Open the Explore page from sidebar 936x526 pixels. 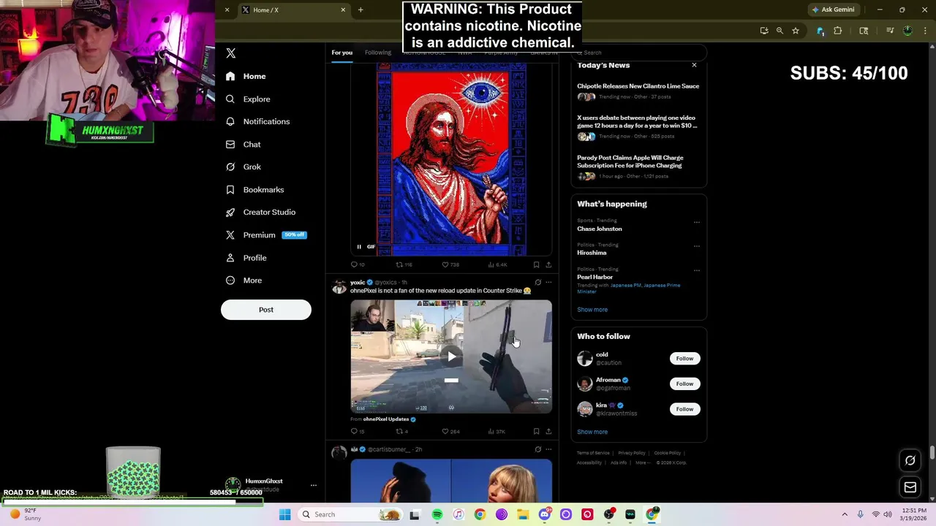249,99
